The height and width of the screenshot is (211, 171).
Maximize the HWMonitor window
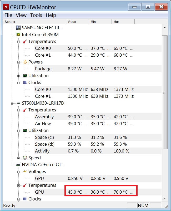148,7
